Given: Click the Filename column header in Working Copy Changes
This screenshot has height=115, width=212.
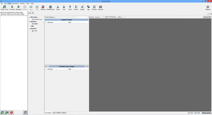Looking at the screenshot, I should (x=57, y=69).
